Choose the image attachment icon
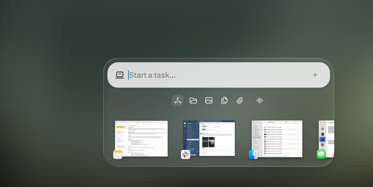 [209, 100]
